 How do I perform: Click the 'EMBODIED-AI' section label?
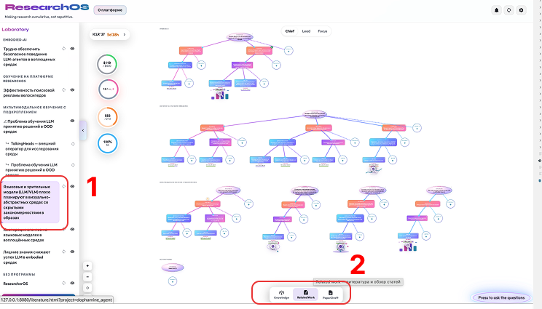pos(15,40)
